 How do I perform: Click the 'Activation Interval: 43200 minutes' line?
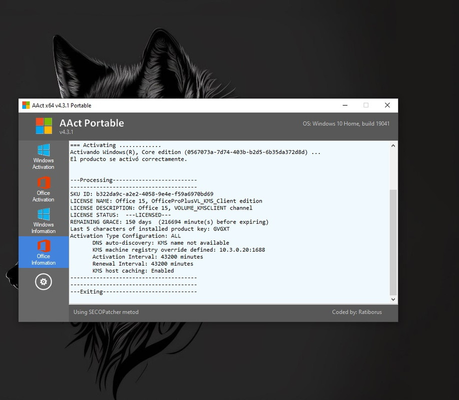147,257
